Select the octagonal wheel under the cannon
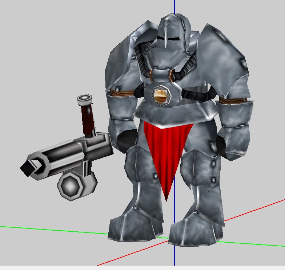The image size is (285, 270). click(71, 186)
